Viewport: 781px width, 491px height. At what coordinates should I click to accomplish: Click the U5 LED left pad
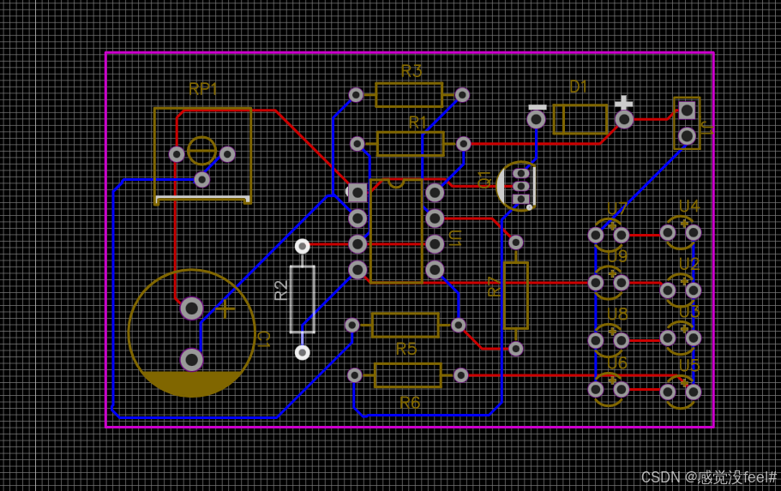[668, 392]
